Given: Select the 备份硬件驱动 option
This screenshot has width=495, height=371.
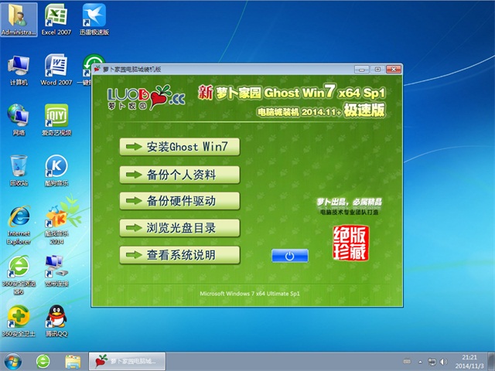Looking at the screenshot, I should pyautogui.click(x=180, y=201).
